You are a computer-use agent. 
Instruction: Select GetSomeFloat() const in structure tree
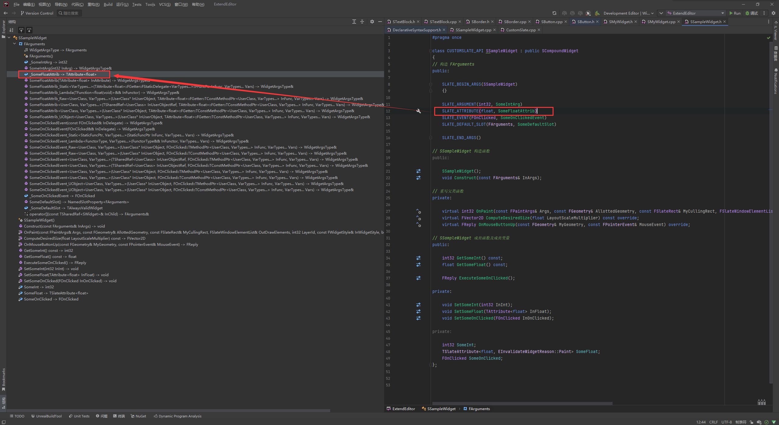coord(50,257)
